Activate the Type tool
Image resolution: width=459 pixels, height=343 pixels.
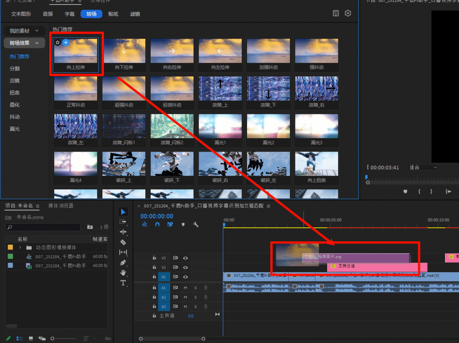click(123, 283)
